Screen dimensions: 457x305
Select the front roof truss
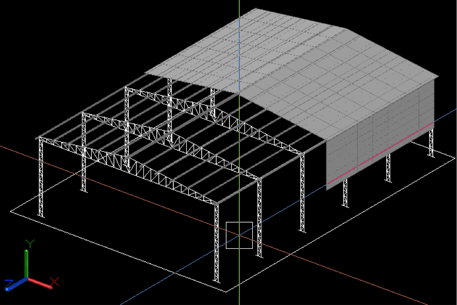point(128,171)
